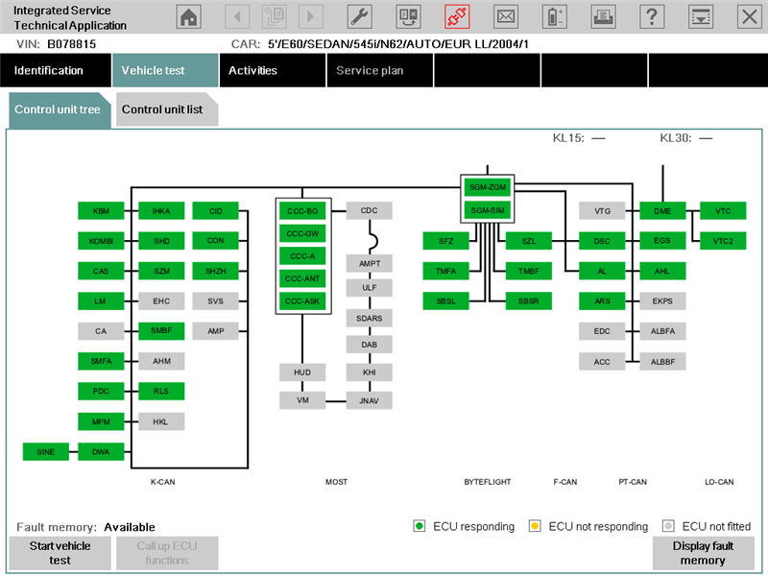Switch to the Control unit list tab

pyautogui.click(x=166, y=109)
